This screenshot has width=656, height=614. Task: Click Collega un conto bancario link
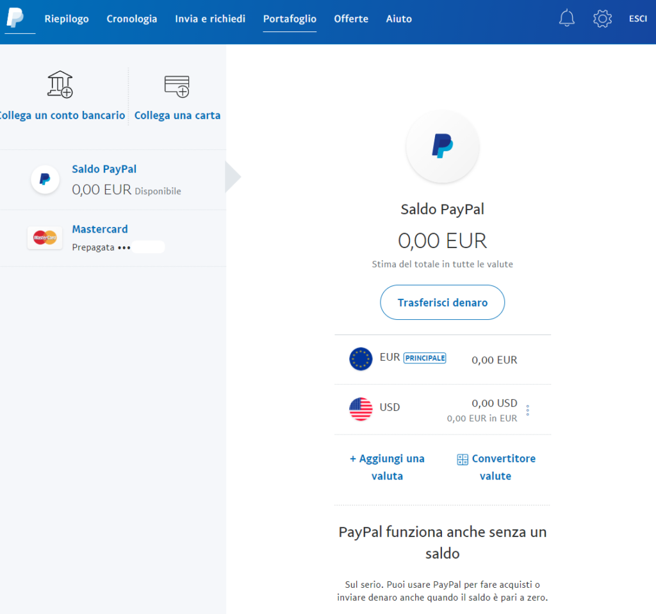(61, 115)
